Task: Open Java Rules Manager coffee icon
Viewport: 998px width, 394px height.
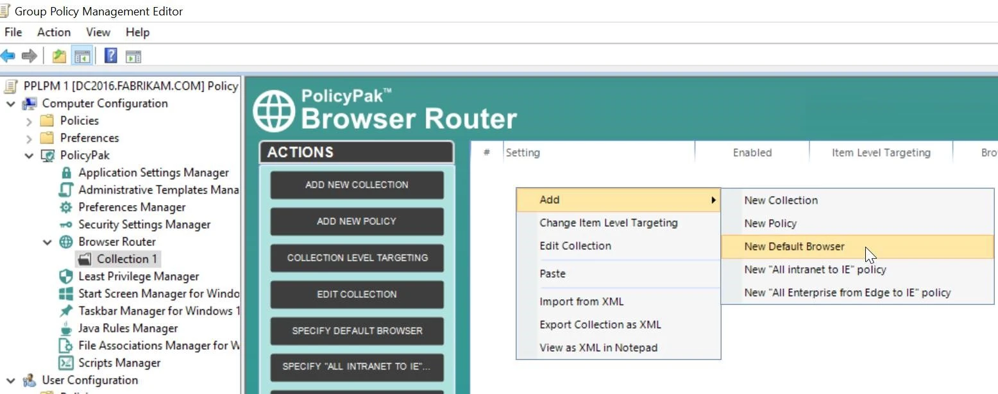Action: [x=65, y=329]
